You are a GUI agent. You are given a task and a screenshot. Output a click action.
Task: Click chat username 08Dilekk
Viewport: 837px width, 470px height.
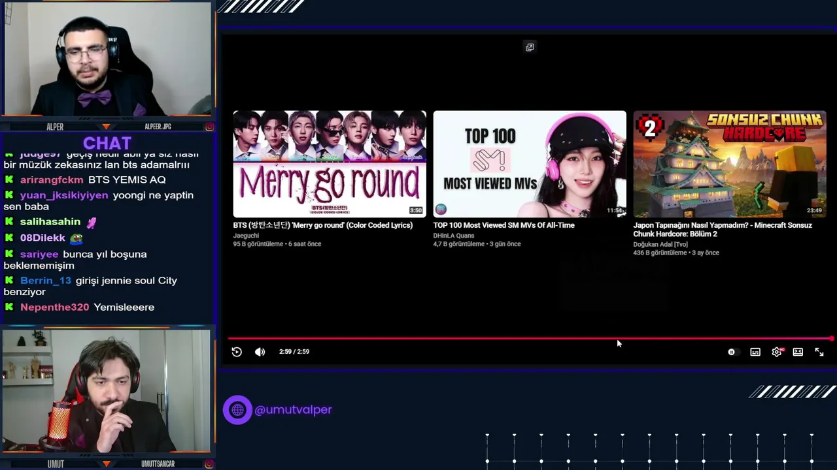(43, 238)
